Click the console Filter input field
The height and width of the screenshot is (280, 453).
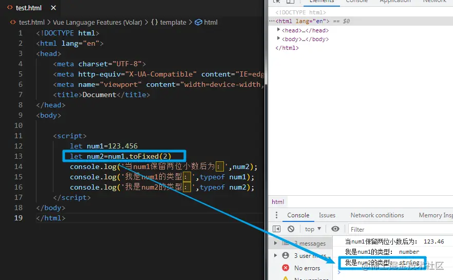401,230
